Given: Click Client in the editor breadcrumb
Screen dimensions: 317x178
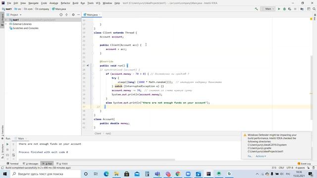Looking at the screenshot, I should pyautogui.click(x=98, y=133).
